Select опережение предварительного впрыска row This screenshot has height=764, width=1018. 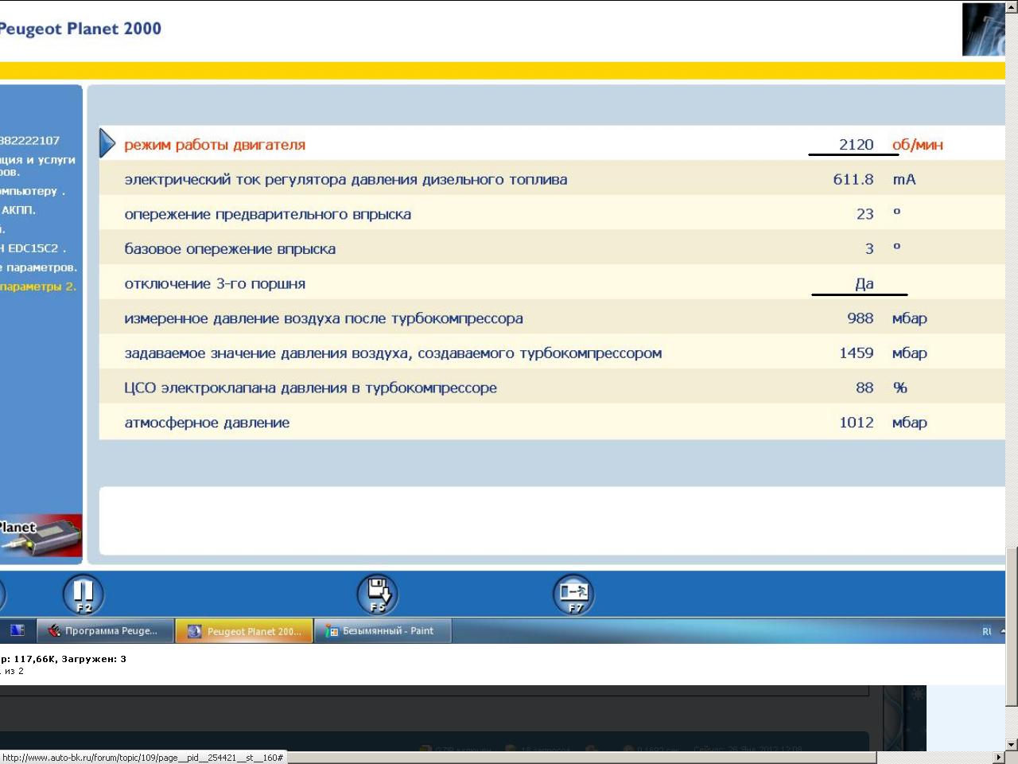(x=552, y=214)
